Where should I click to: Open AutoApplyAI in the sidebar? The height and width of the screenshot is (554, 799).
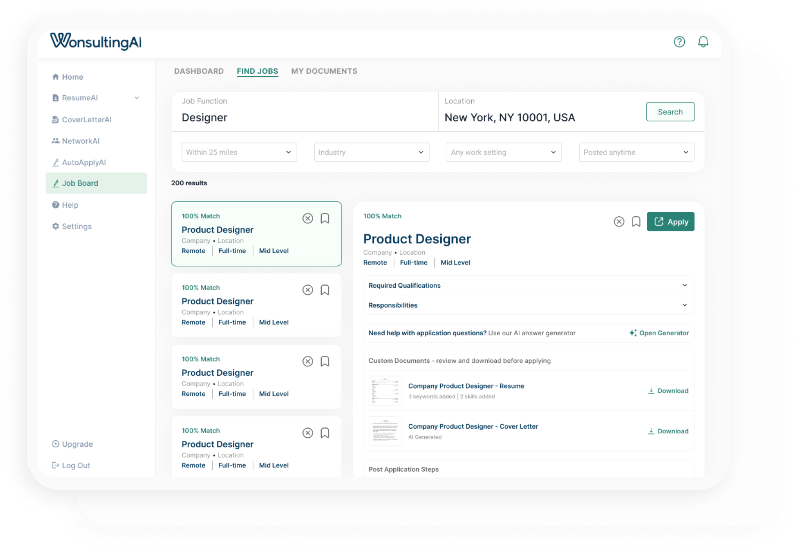[x=79, y=162]
